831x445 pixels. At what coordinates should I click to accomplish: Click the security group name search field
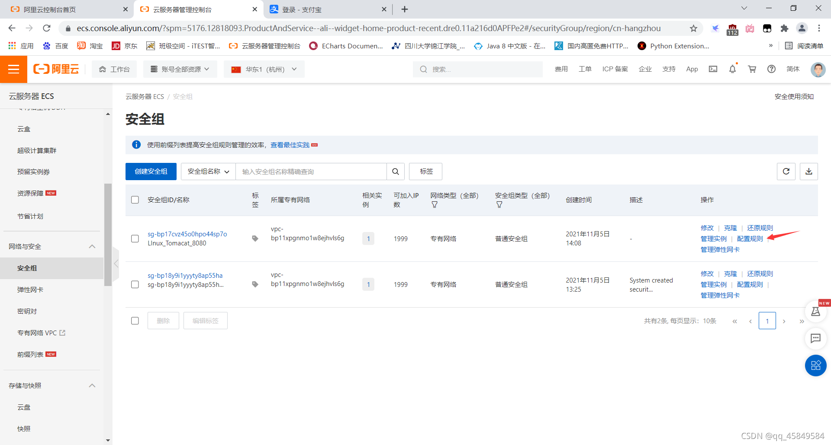[x=311, y=172]
